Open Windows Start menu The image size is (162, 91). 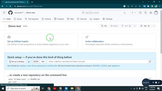3,88
